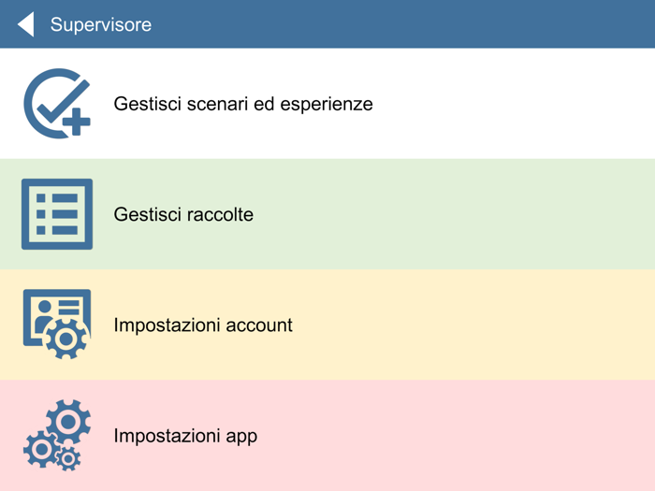Click the checkmark-plus scenarios icon
Screen dimensions: 655x491
point(56,103)
